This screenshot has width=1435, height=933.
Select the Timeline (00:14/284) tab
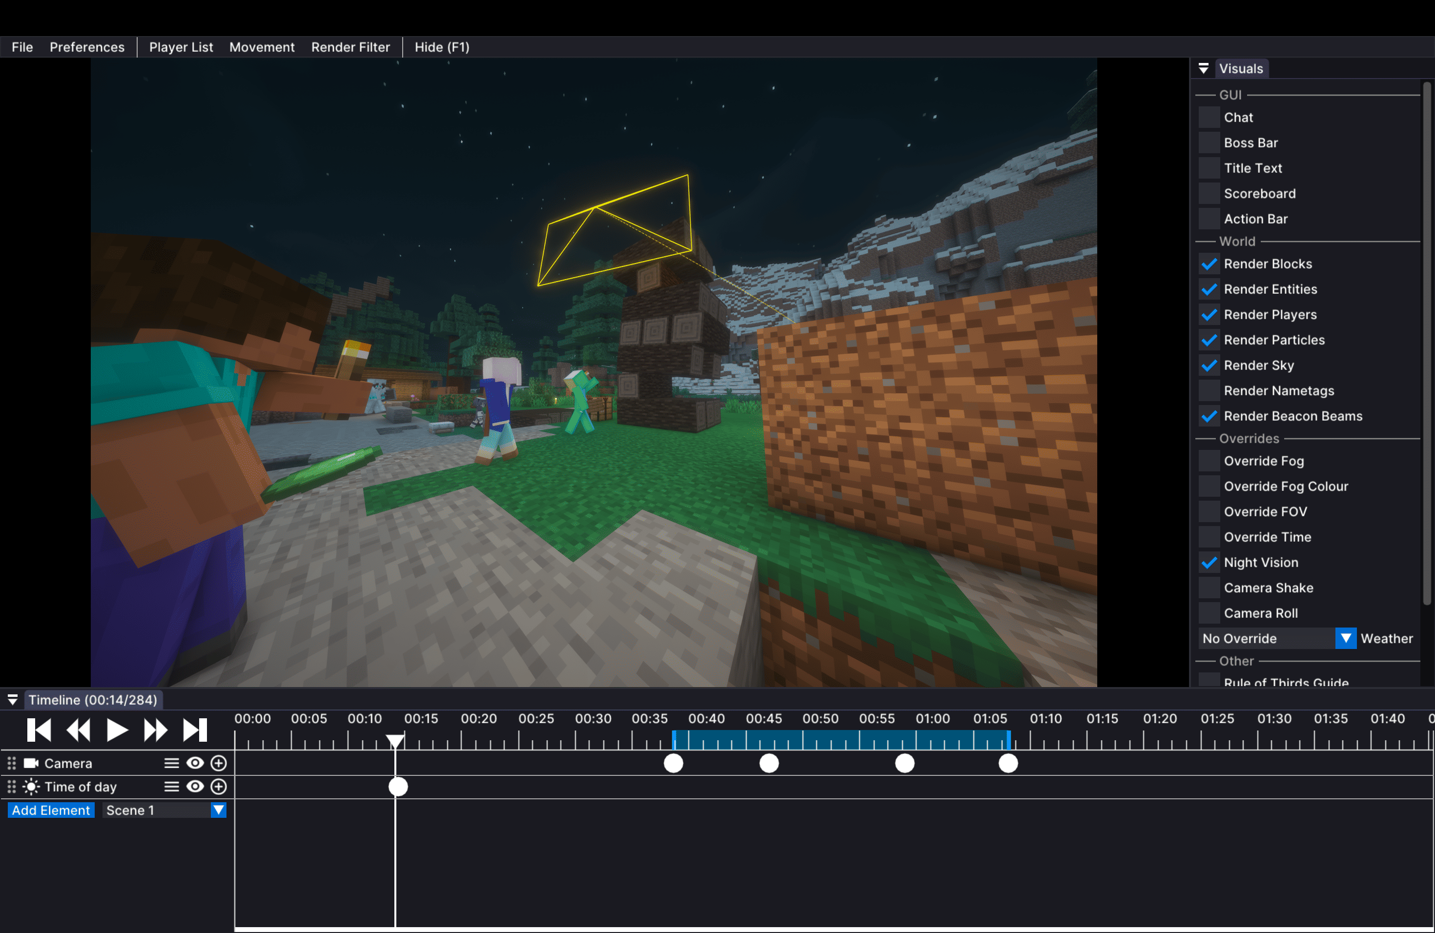93,700
